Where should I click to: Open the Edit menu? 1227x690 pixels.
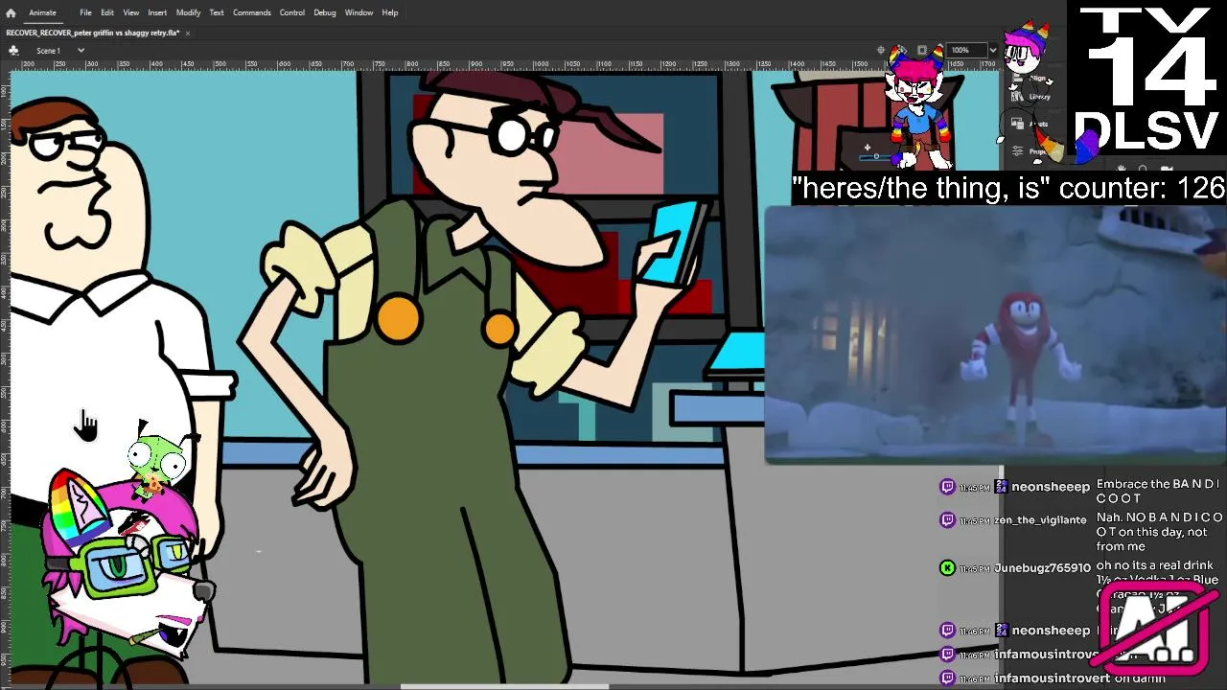tap(107, 12)
